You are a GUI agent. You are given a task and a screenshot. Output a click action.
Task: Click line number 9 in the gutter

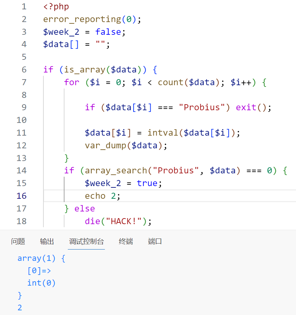click(23, 107)
